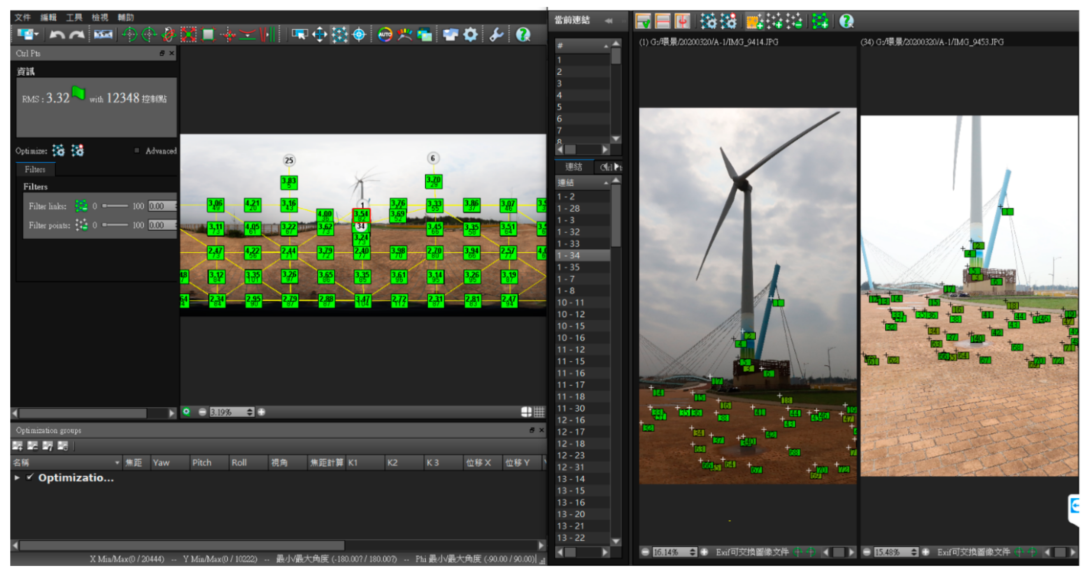Viewport: 1087px width, 579px height.
Task: Open the 工具 menu
Action: tap(74, 17)
